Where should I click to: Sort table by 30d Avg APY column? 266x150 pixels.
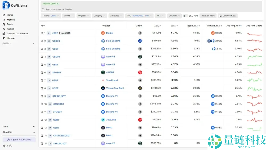[x=234, y=26]
